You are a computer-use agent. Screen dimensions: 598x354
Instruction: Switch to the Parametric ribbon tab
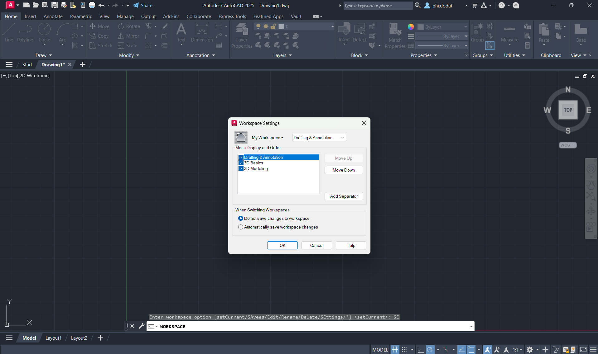pos(81,16)
